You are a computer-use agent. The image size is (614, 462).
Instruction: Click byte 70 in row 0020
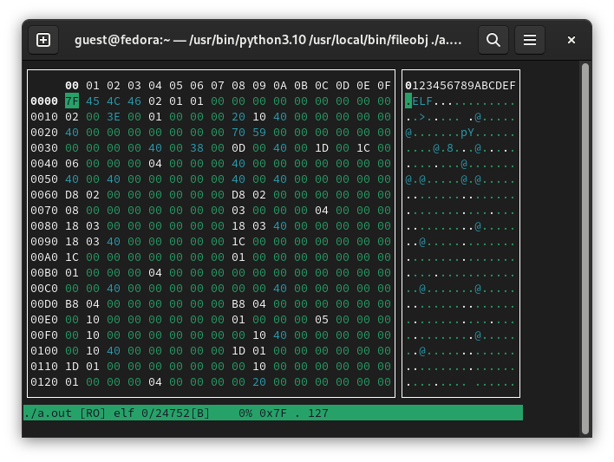[x=238, y=133]
